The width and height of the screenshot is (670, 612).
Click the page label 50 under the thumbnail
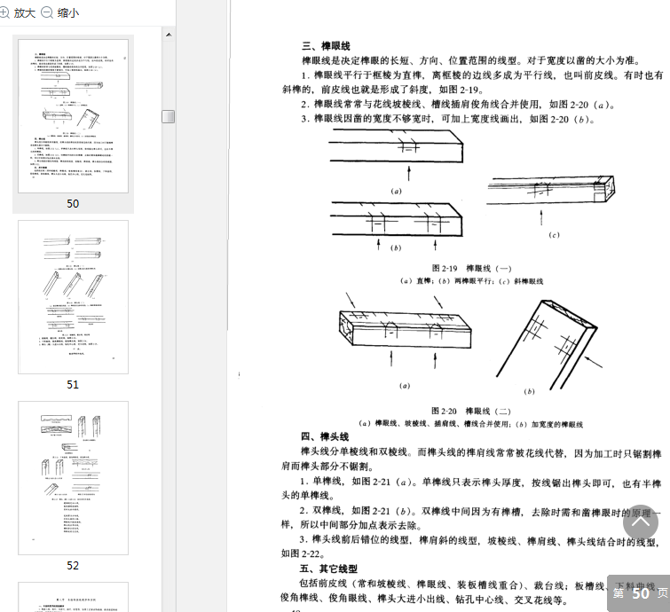(73, 204)
